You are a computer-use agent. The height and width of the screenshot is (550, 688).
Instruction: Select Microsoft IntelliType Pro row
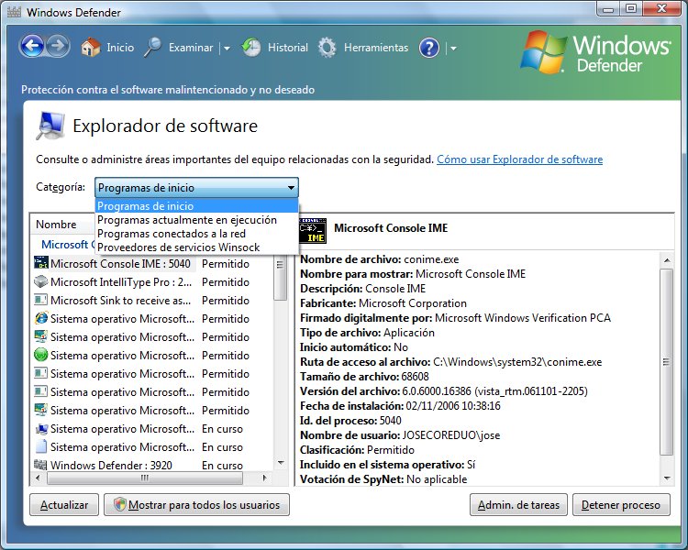(x=152, y=282)
